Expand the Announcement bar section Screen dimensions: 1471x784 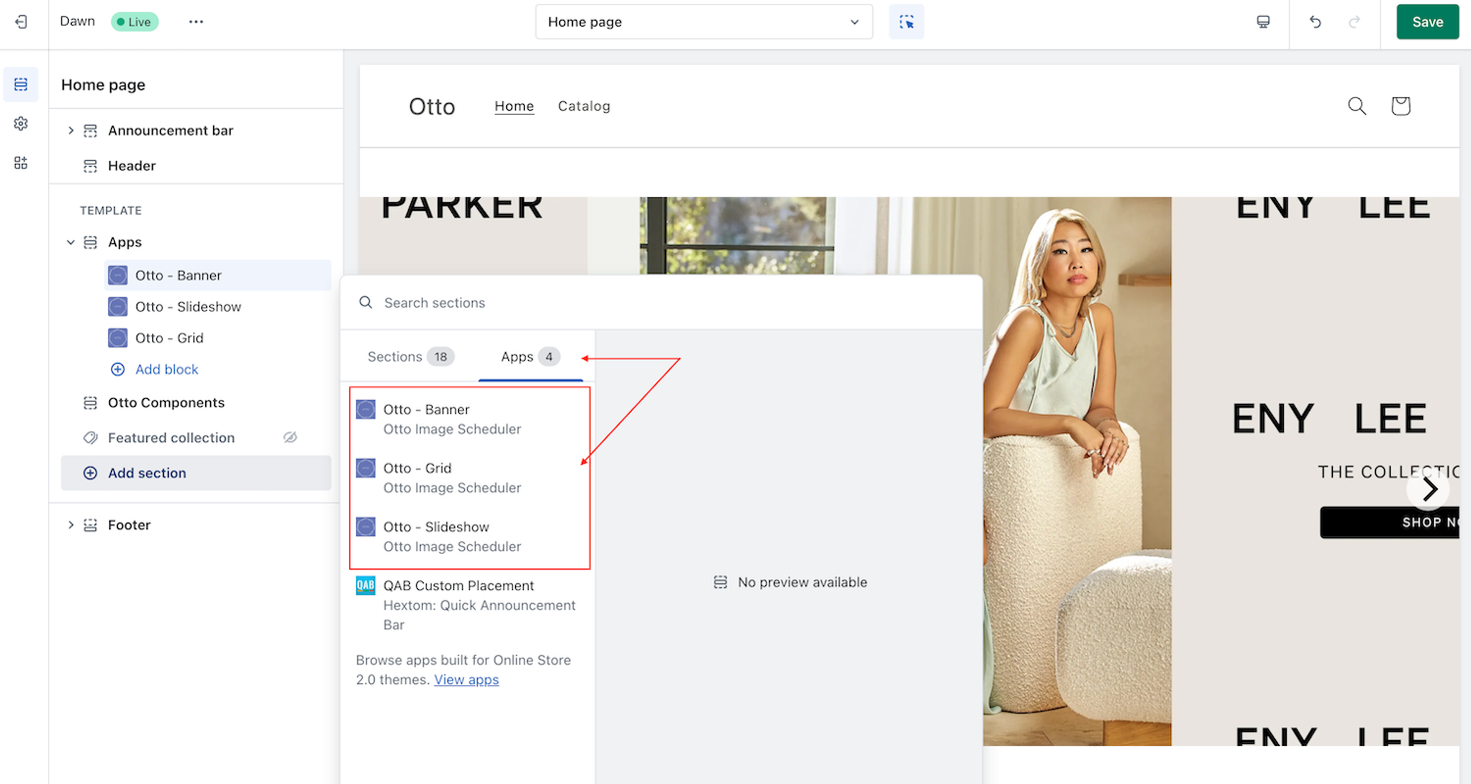pos(70,130)
